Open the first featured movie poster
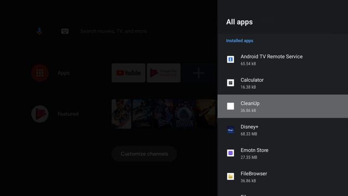 (121, 114)
